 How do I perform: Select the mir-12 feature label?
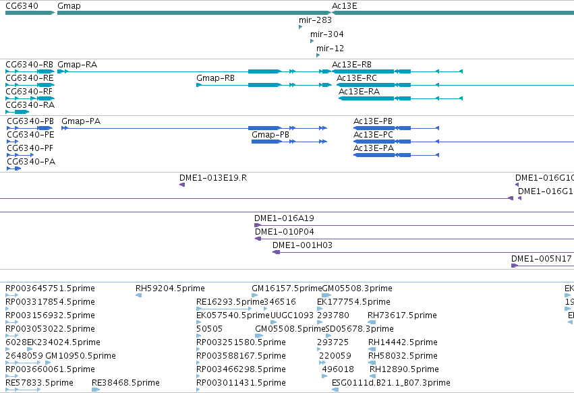330,49
